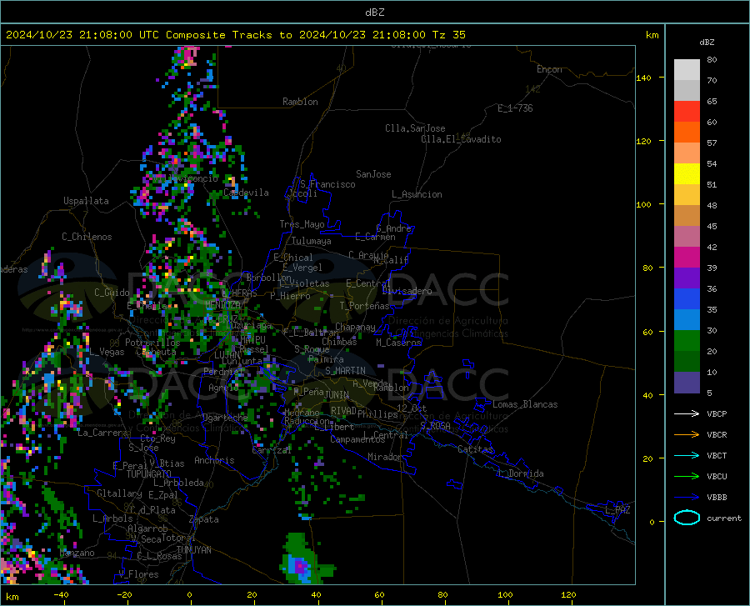The image size is (750, 606).
Task: Click the green VBCU arrow legend icon
Action: (687, 477)
